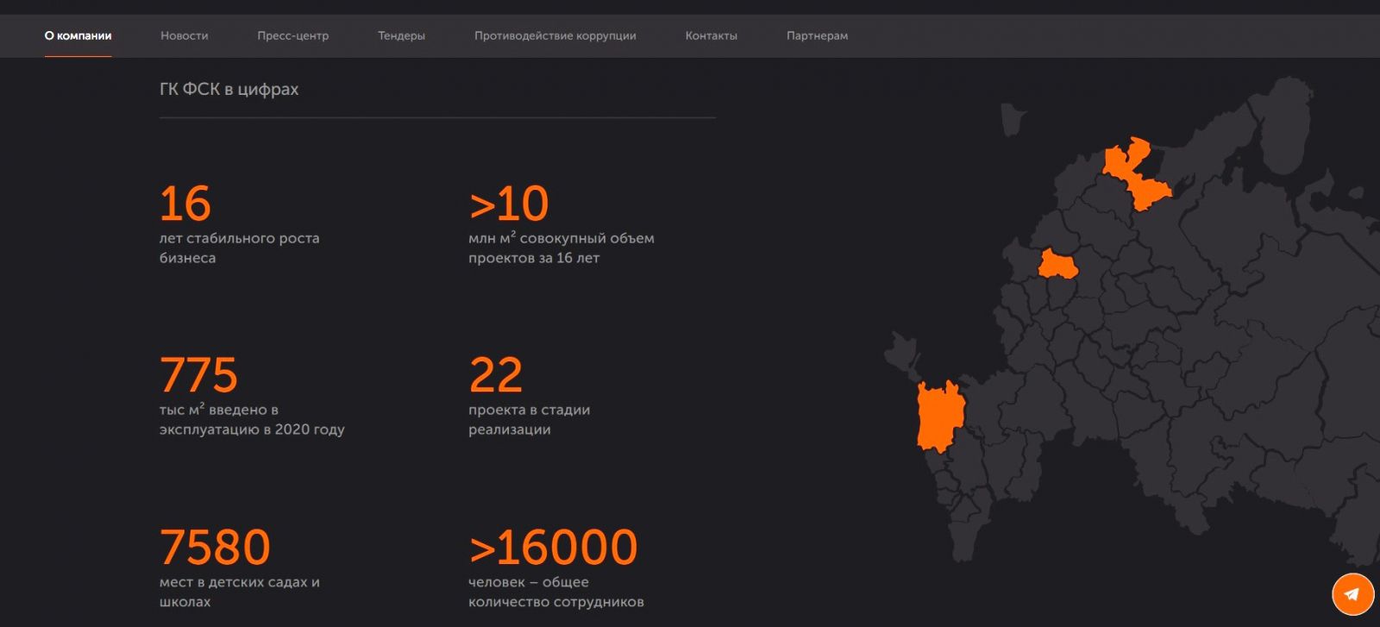1380x627 pixels.
Task: Click the orange number 775
Action: pos(198,375)
